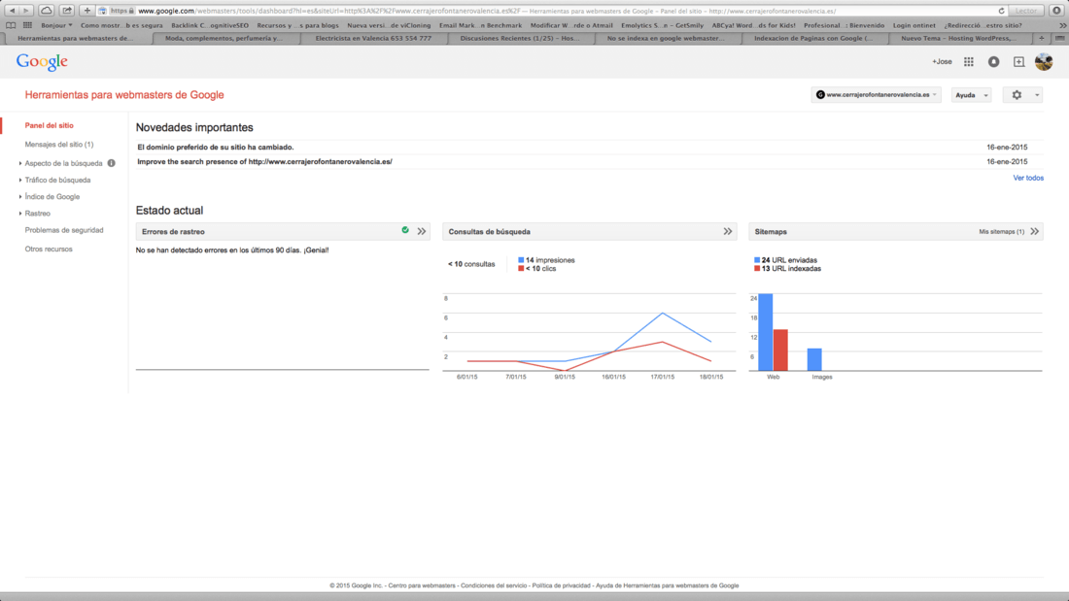The image size is (1069, 601).
Task: Click the Centro para webmasters footer link
Action: 422,585
